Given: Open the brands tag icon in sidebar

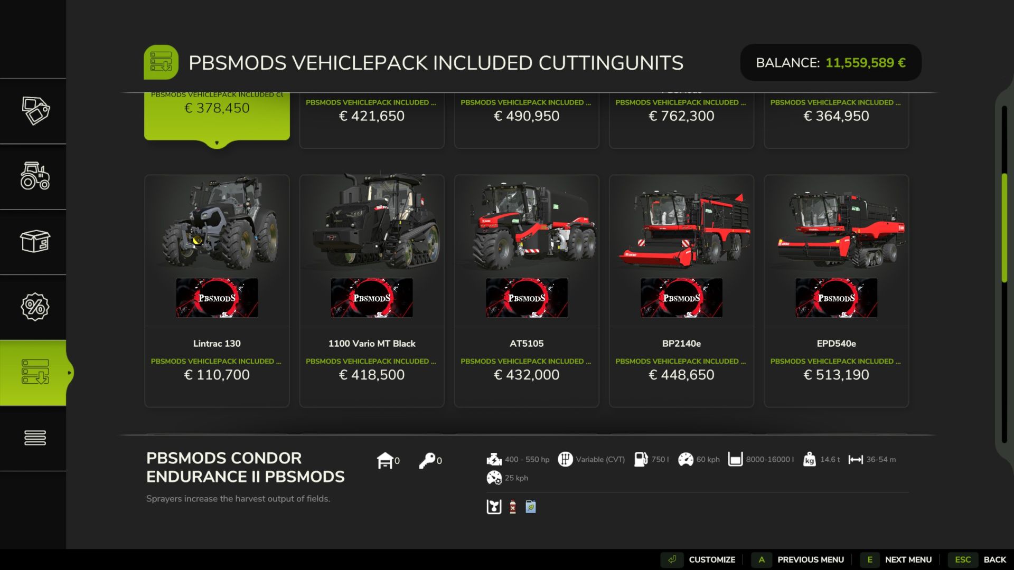Looking at the screenshot, I should (x=35, y=111).
